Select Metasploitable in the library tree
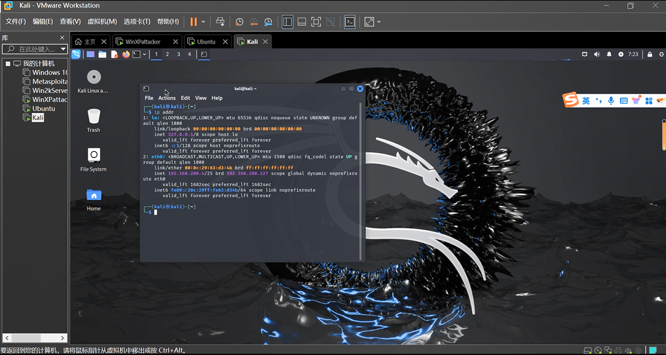 [45, 82]
